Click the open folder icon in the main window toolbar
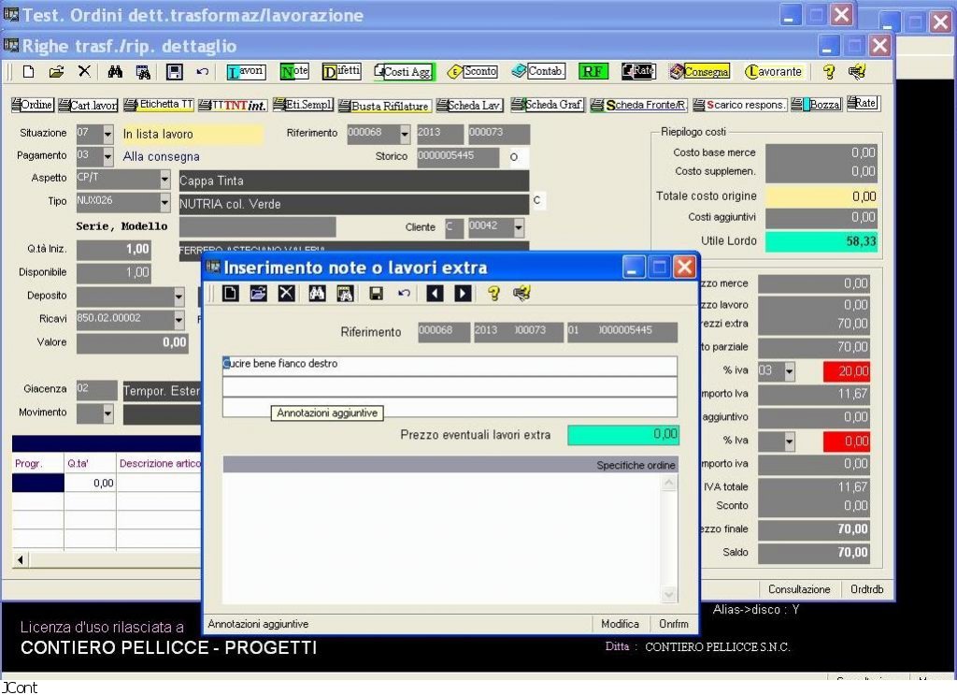This screenshot has width=957, height=695. pos(56,71)
